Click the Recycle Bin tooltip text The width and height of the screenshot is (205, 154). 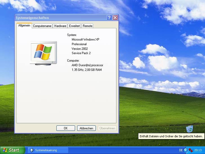[171, 136]
